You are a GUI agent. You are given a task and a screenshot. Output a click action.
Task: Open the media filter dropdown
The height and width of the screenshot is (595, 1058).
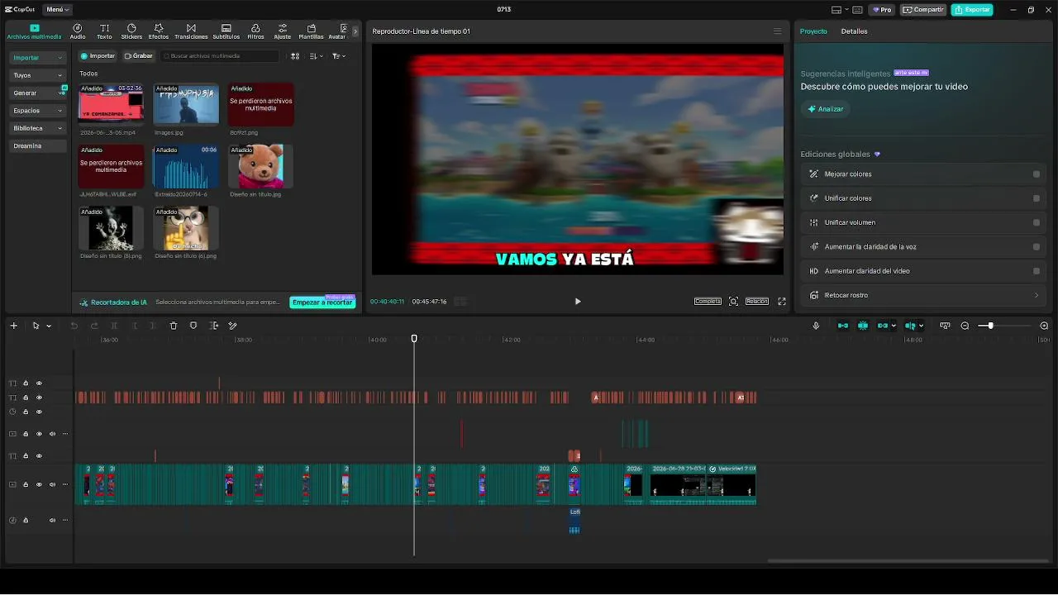(339, 56)
